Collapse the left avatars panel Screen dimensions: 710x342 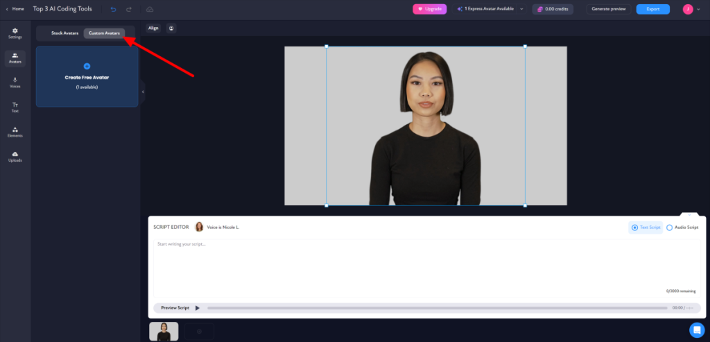point(143,92)
